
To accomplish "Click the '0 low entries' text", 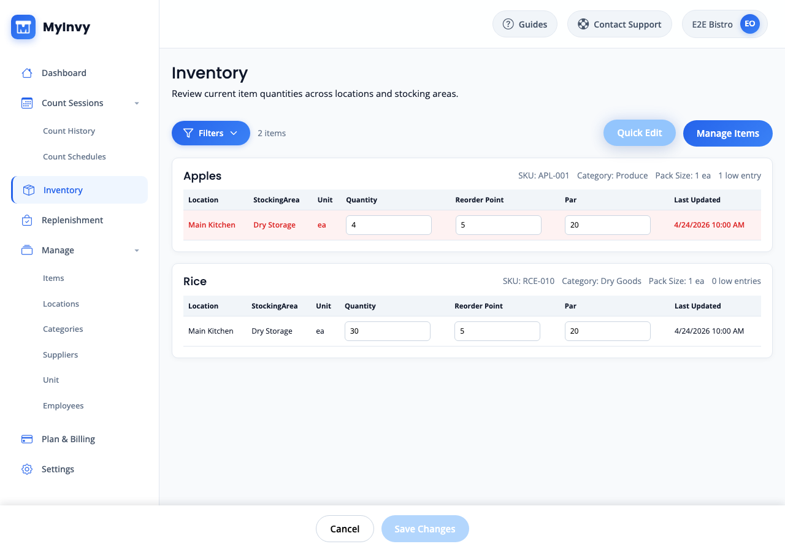I will point(737,282).
